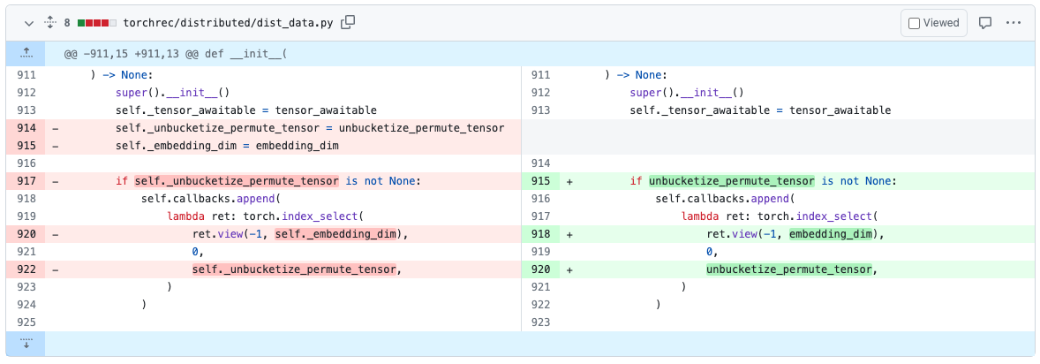The image size is (1040, 364).
Task: Open the torchrec/distributed/dist_data.py file link
Action: click(x=229, y=22)
